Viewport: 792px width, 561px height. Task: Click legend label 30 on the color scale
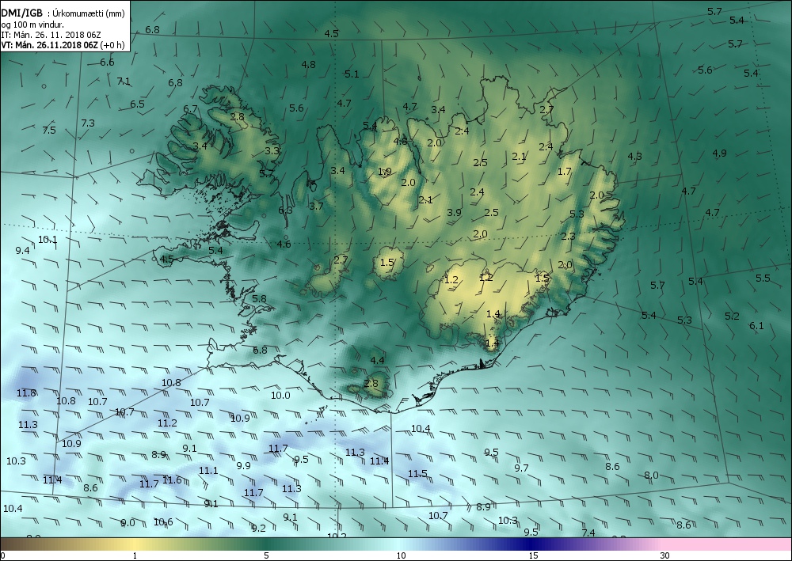tap(664, 555)
